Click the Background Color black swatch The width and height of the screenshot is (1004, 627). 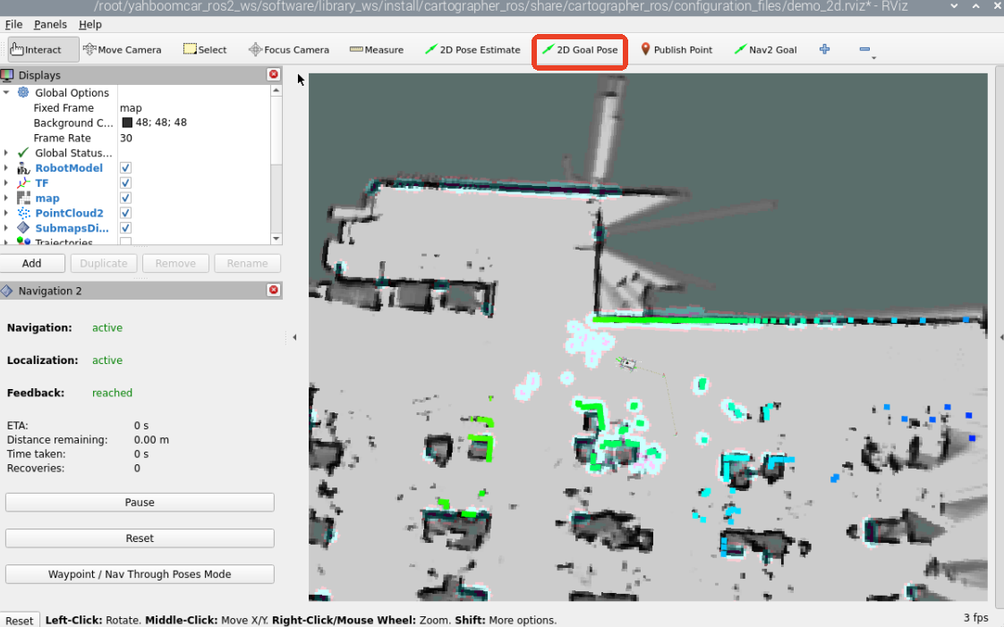[x=127, y=123]
